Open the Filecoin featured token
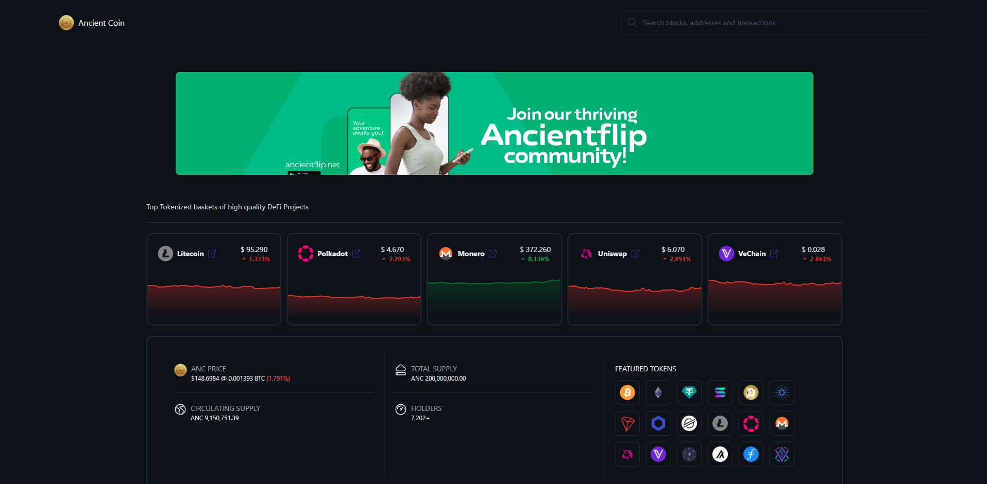The height and width of the screenshot is (484, 987). pyautogui.click(x=751, y=455)
